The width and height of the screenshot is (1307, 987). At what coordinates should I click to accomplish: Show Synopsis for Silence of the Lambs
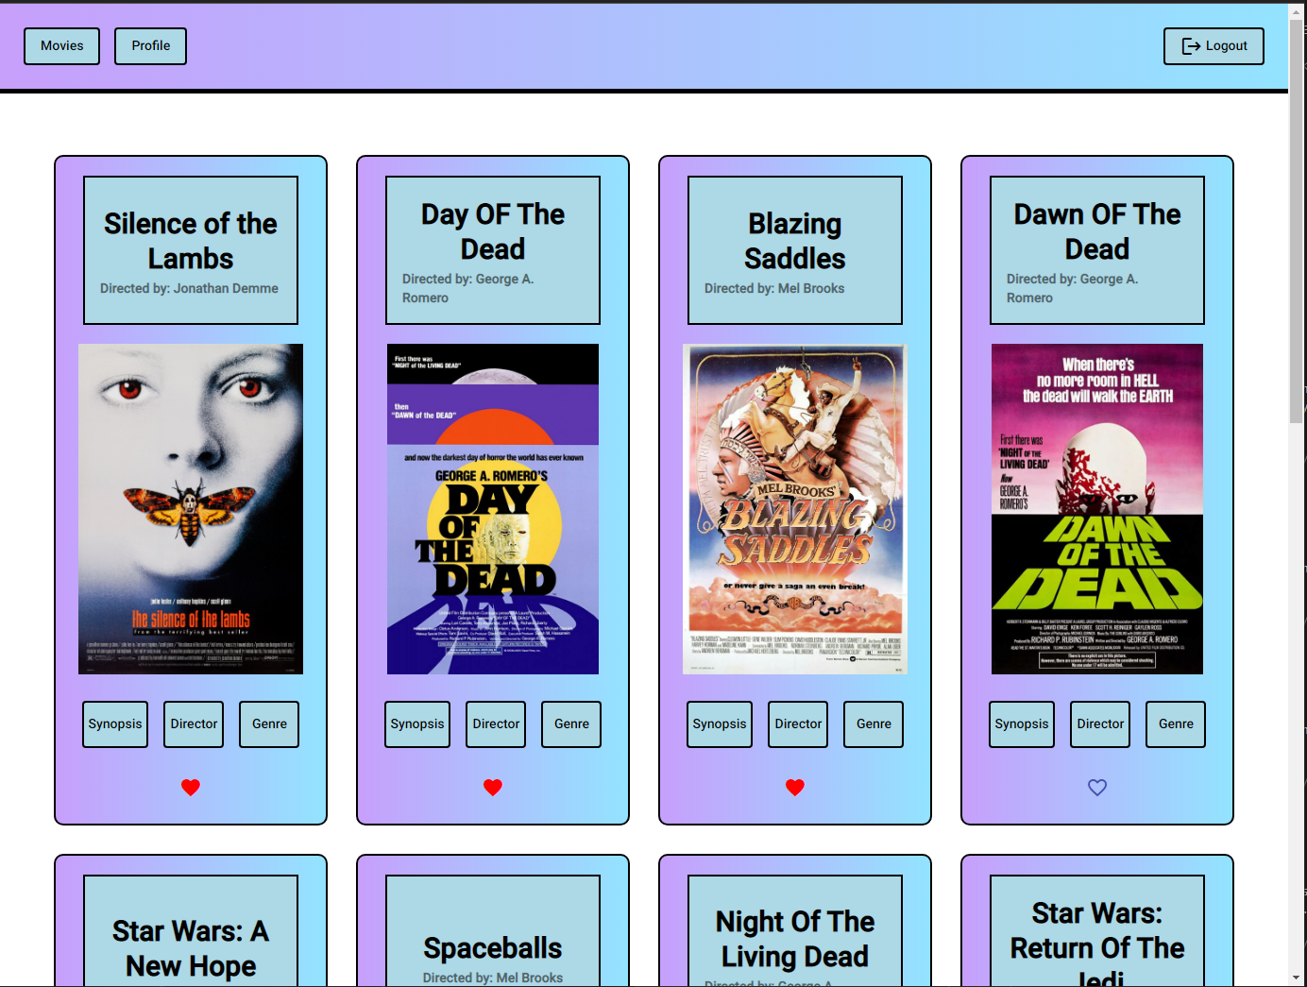(x=115, y=724)
